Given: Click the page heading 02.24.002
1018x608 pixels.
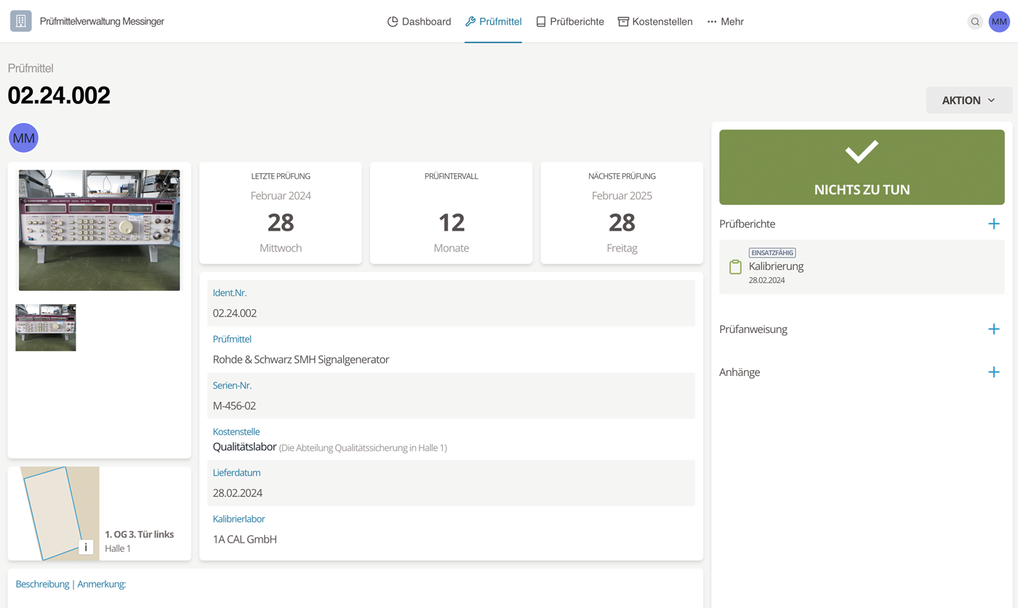Looking at the screenshot, I should [59, 95].
